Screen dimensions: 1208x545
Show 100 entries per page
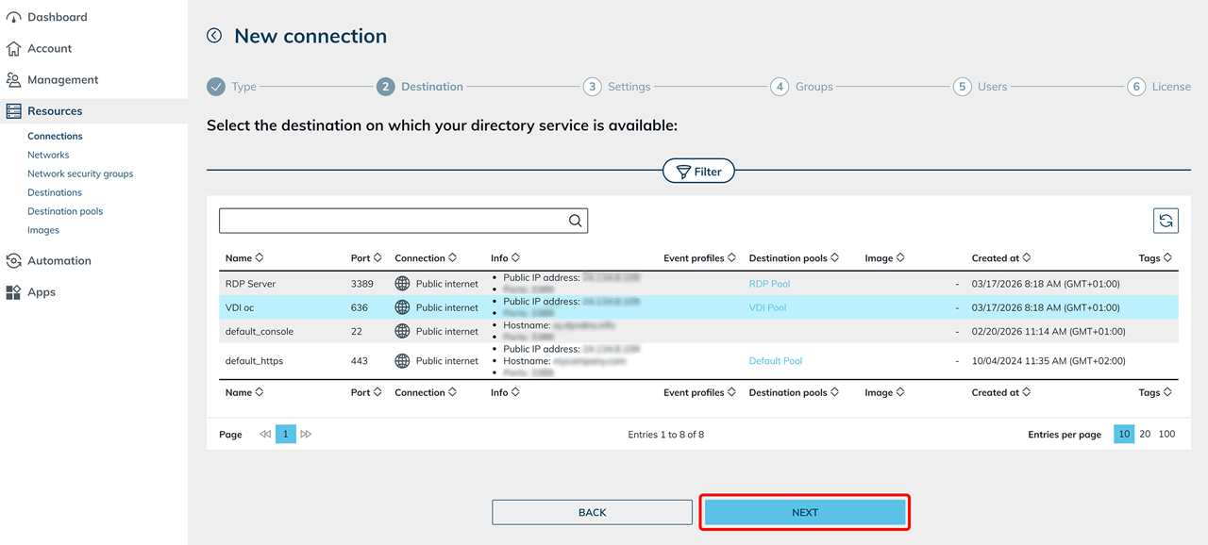tap(1167, 435)
